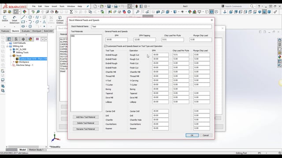Toggle Customized Feeds and Speeds checkbox
The height and width of the screenshot is (158, 282).
[105, 46]
